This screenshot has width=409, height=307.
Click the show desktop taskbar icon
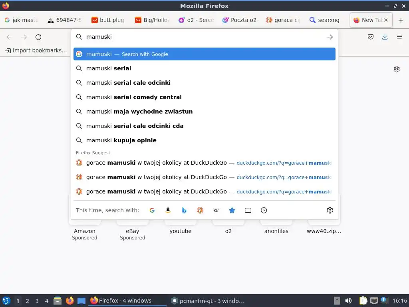point(81,301)
